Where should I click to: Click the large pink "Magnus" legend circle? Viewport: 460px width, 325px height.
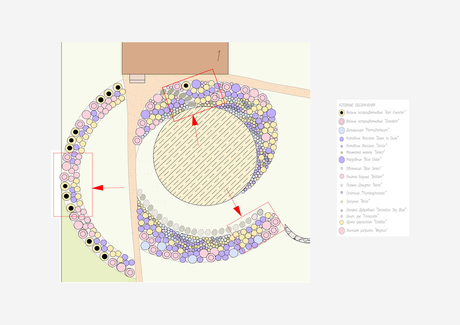[x=342, y=231]
